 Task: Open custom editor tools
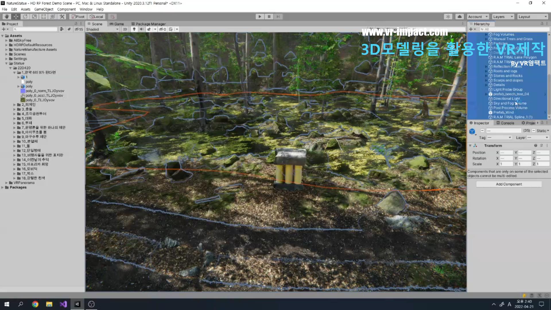pos(62,17)
